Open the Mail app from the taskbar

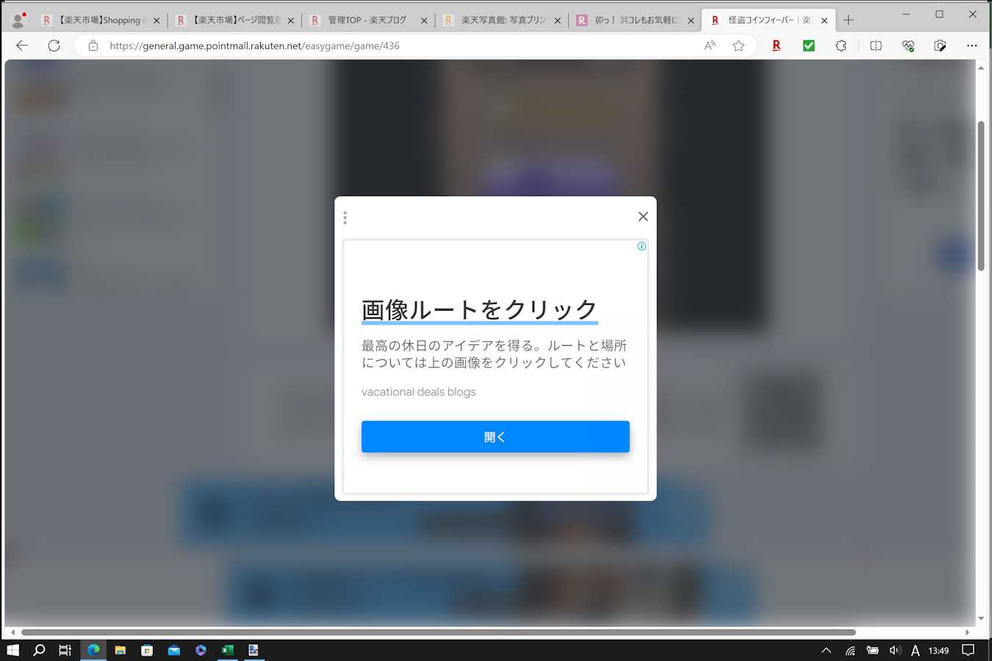(x=173, y=650)
